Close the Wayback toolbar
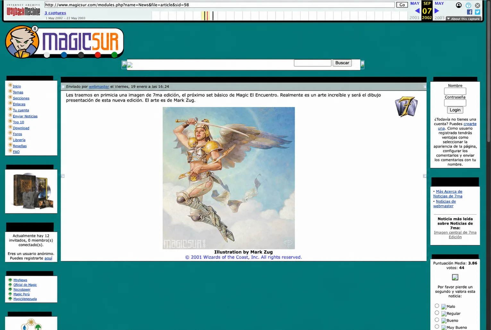Image resolution: width=491 pixels, height=330 pixels. (x=478, y=5)
